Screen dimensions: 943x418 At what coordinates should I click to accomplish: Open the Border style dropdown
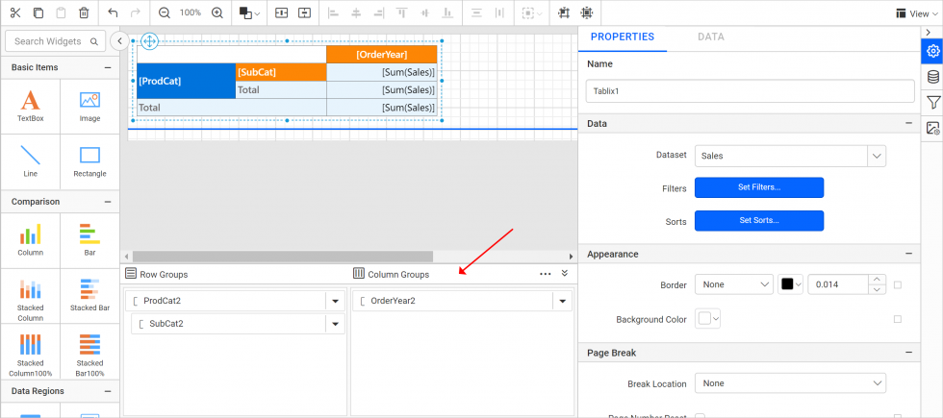click(733, 284)
